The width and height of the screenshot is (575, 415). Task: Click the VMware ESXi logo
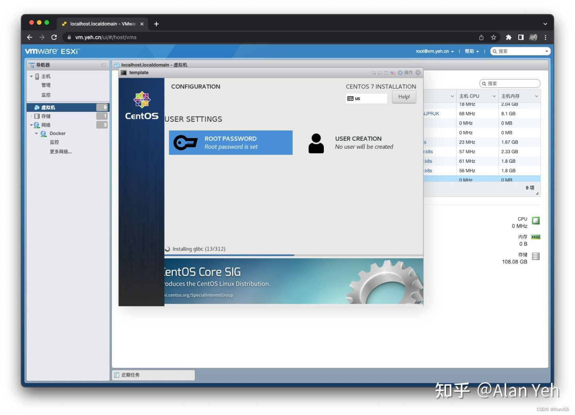tap(52, 51)
